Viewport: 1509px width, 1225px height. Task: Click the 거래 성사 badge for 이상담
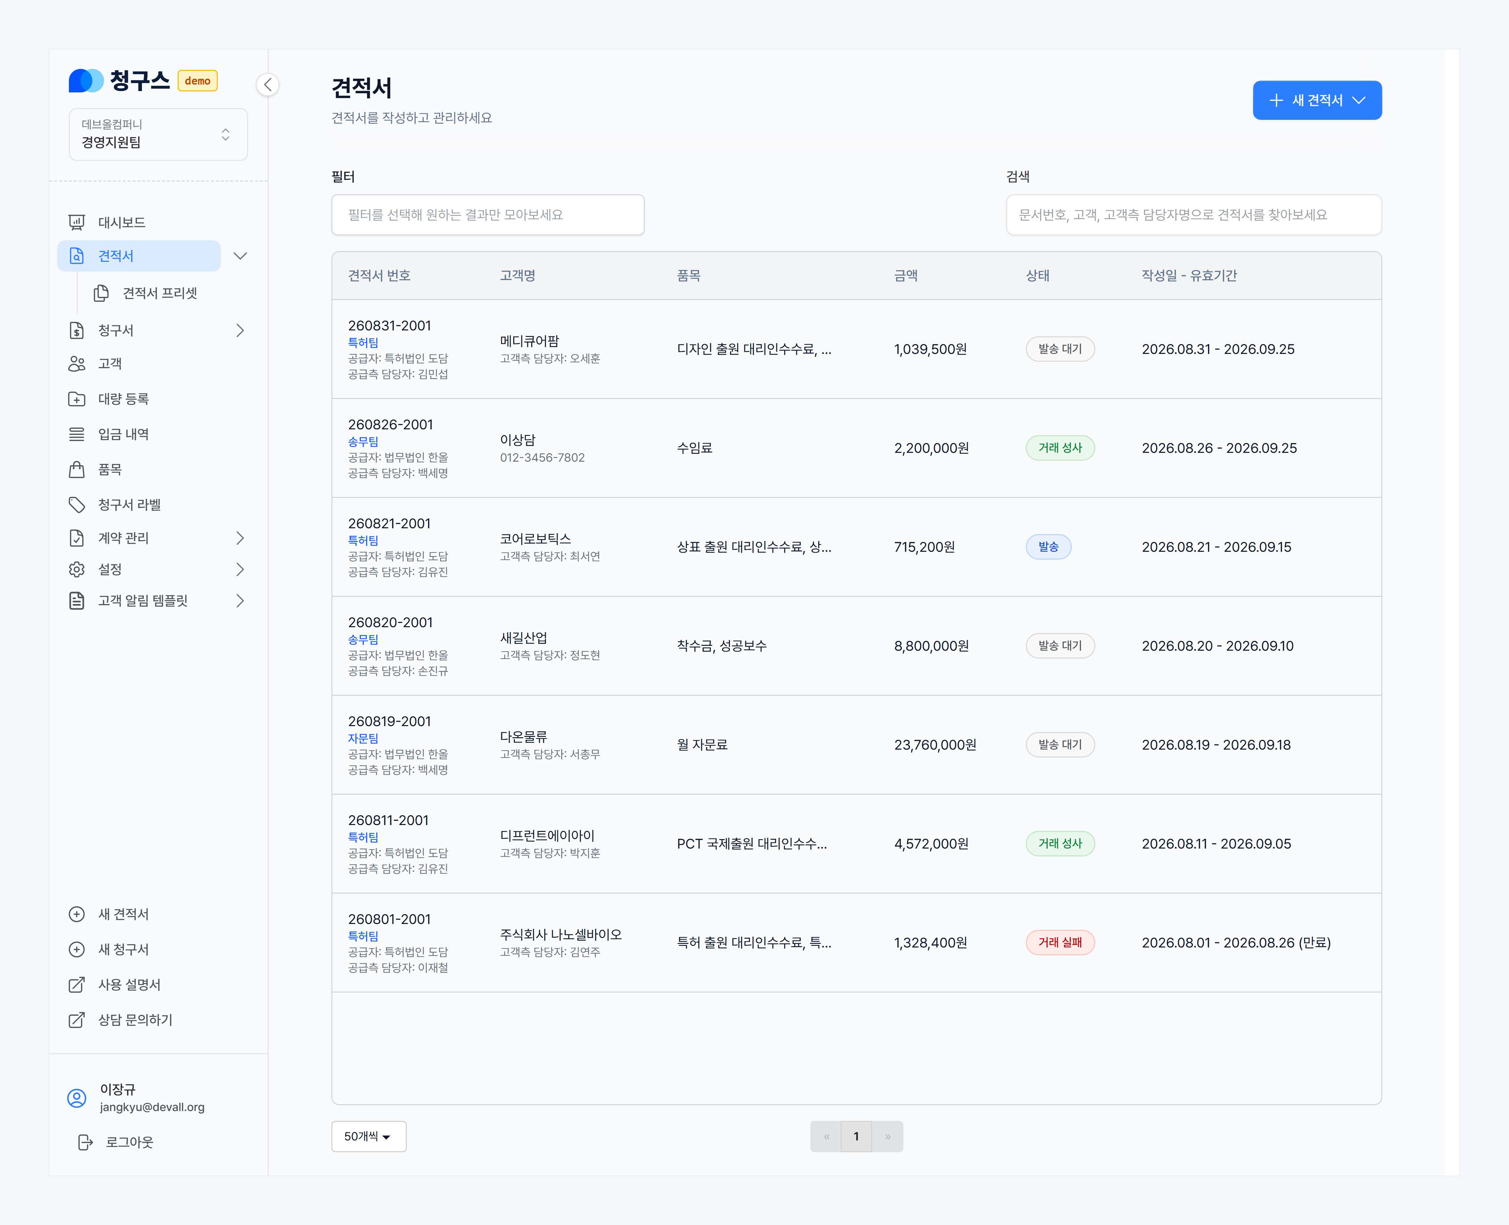click(1060, 448)
